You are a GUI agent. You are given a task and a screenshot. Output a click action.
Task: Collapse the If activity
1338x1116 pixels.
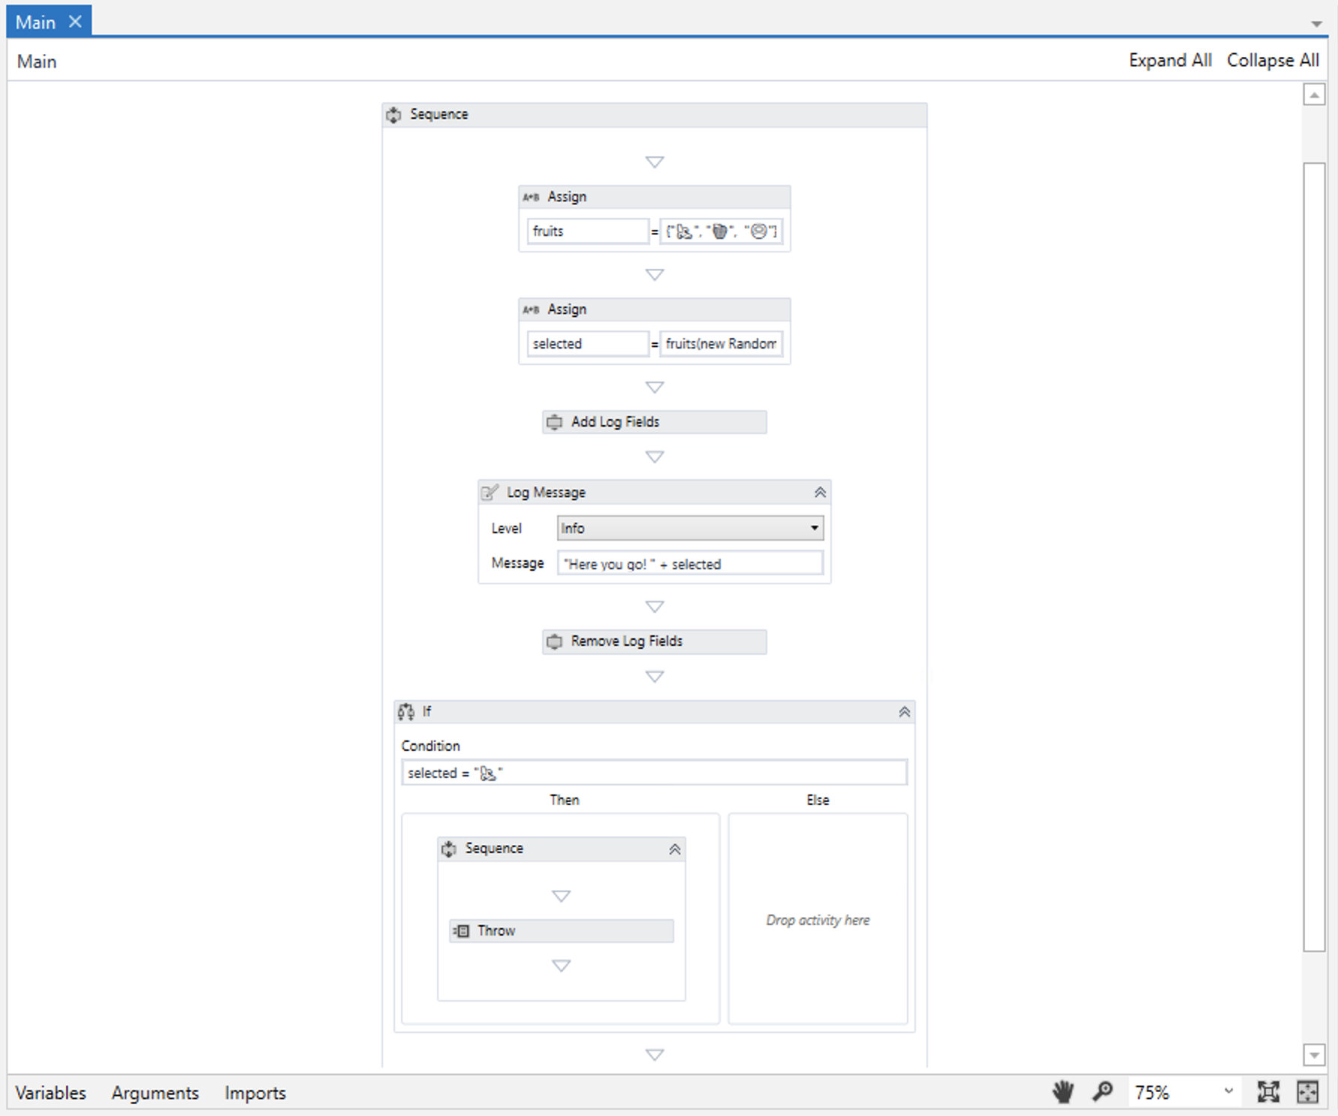pyautogui.click(x=904, y=712)
